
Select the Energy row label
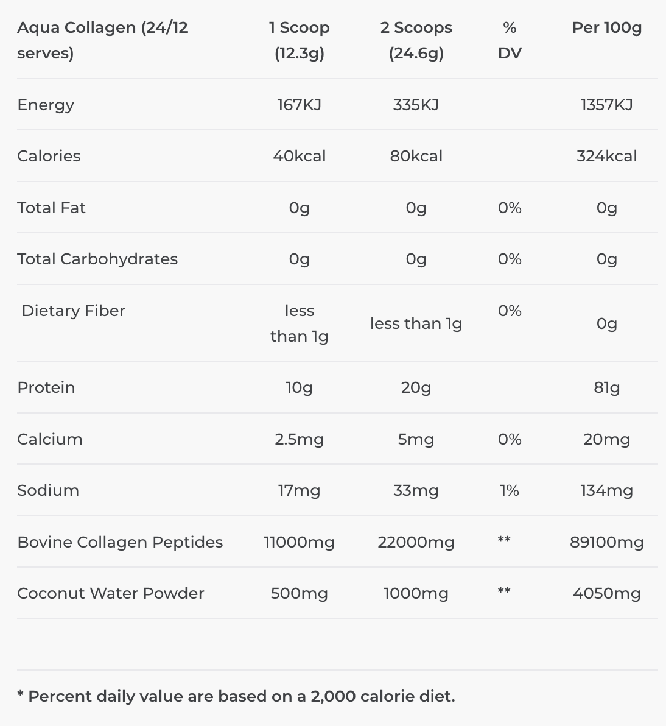[46, 105]
